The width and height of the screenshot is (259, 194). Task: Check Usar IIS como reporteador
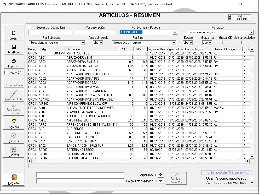(x=252, y=178)
